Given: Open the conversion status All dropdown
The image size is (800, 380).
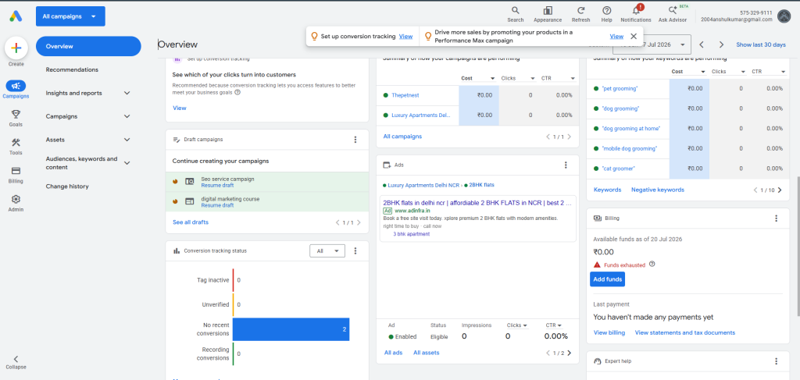Looking at the screenshot, I should [x=327, y=251].
